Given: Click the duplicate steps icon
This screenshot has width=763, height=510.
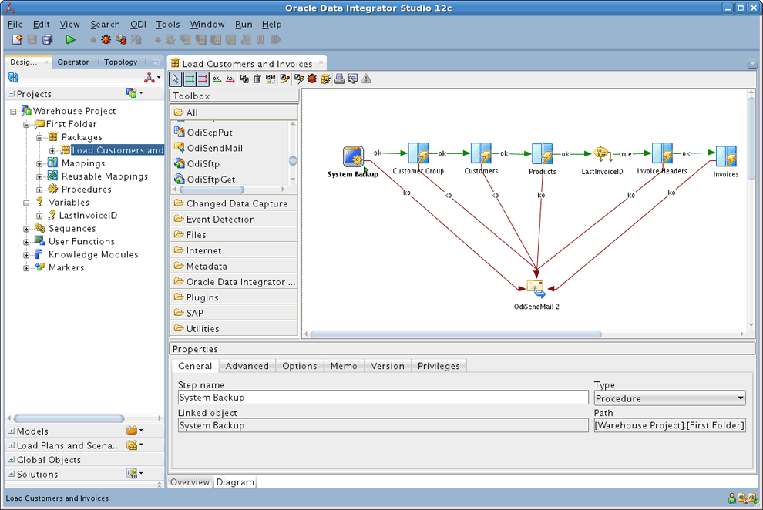Looking at the screenshot, I should [x=244, y=78].
